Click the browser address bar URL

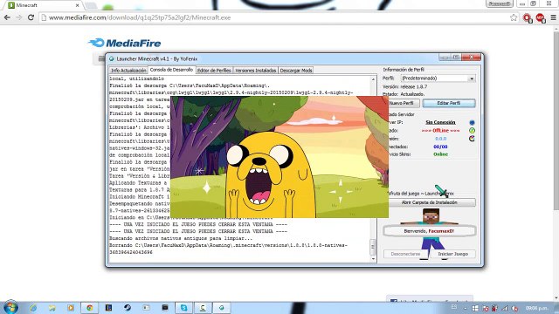point(140,17)
